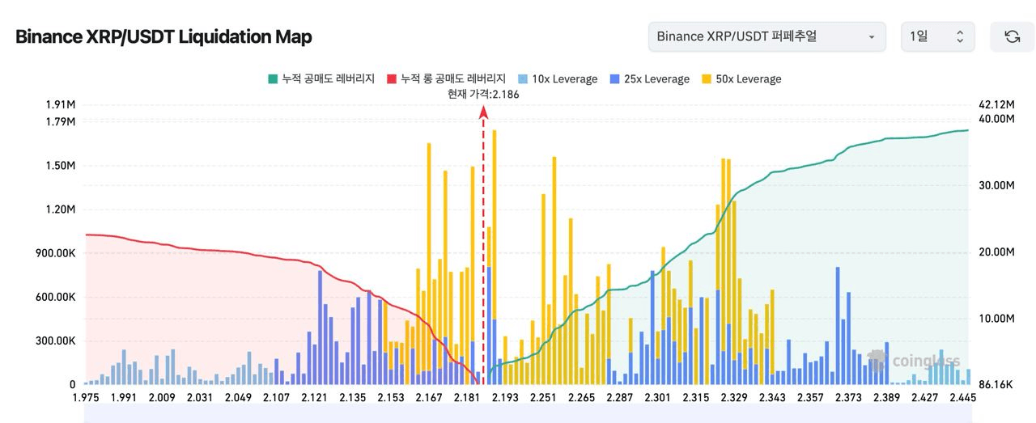Click the 2.343 price axis label

(x=772, y=398)
